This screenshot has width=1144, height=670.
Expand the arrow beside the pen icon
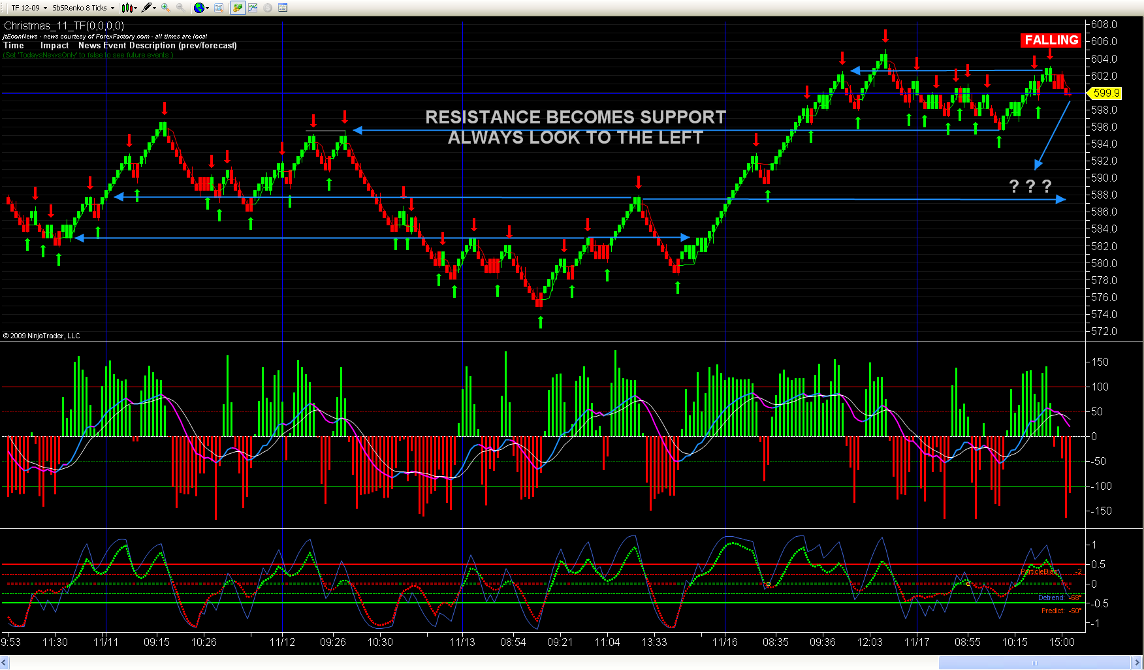coord(155,8)
